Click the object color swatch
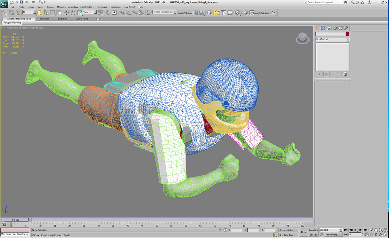 pos(347,34)
